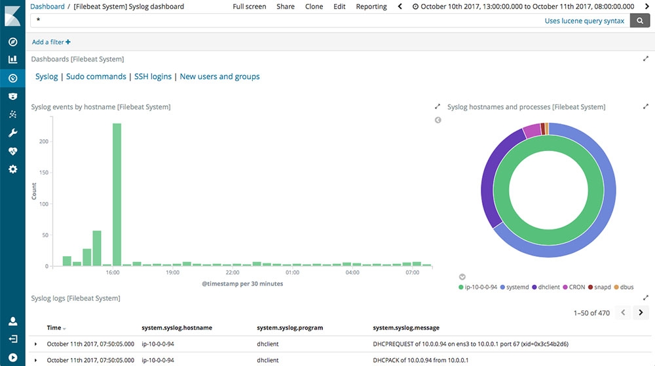Go to the previous page of logs

pyautogui.click(x=623, y=312)
